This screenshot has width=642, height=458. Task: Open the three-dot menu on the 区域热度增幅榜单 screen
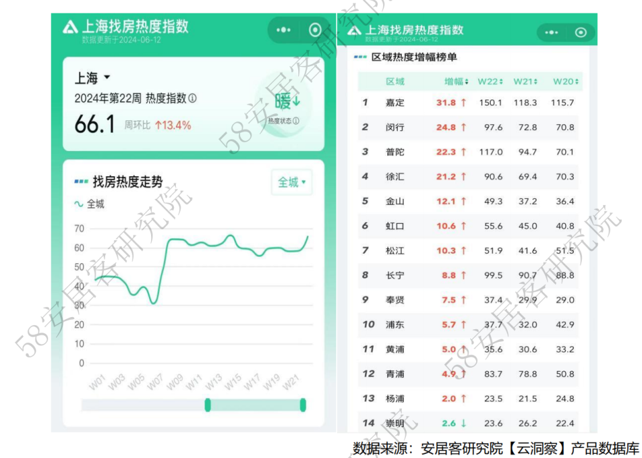pos(551,32)
